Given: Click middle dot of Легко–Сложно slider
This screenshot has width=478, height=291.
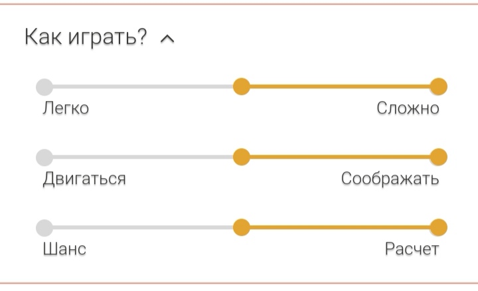Looking at the screenshot, I should click(241, 86).
